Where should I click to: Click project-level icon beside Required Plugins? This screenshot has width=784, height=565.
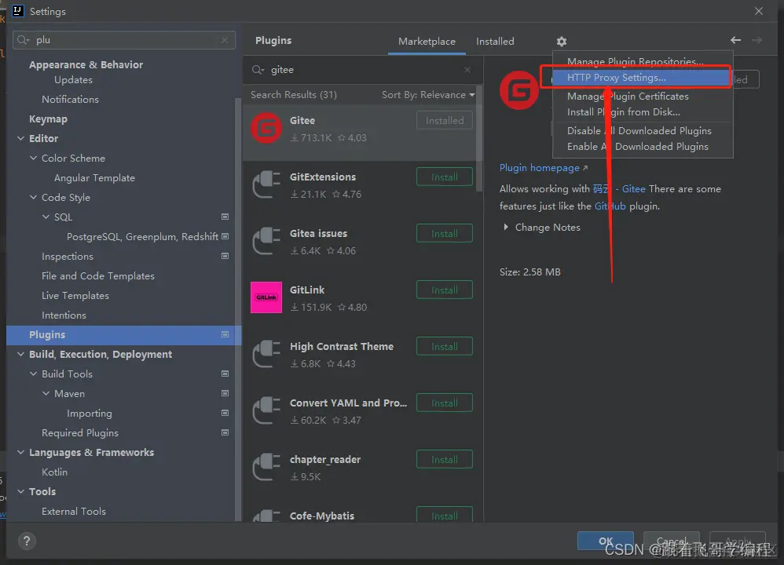[225, 432]
